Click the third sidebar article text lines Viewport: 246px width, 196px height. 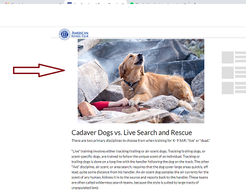(x=240, y=88)
